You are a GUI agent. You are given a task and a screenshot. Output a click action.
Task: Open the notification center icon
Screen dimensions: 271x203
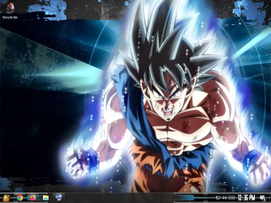point(263,198)
